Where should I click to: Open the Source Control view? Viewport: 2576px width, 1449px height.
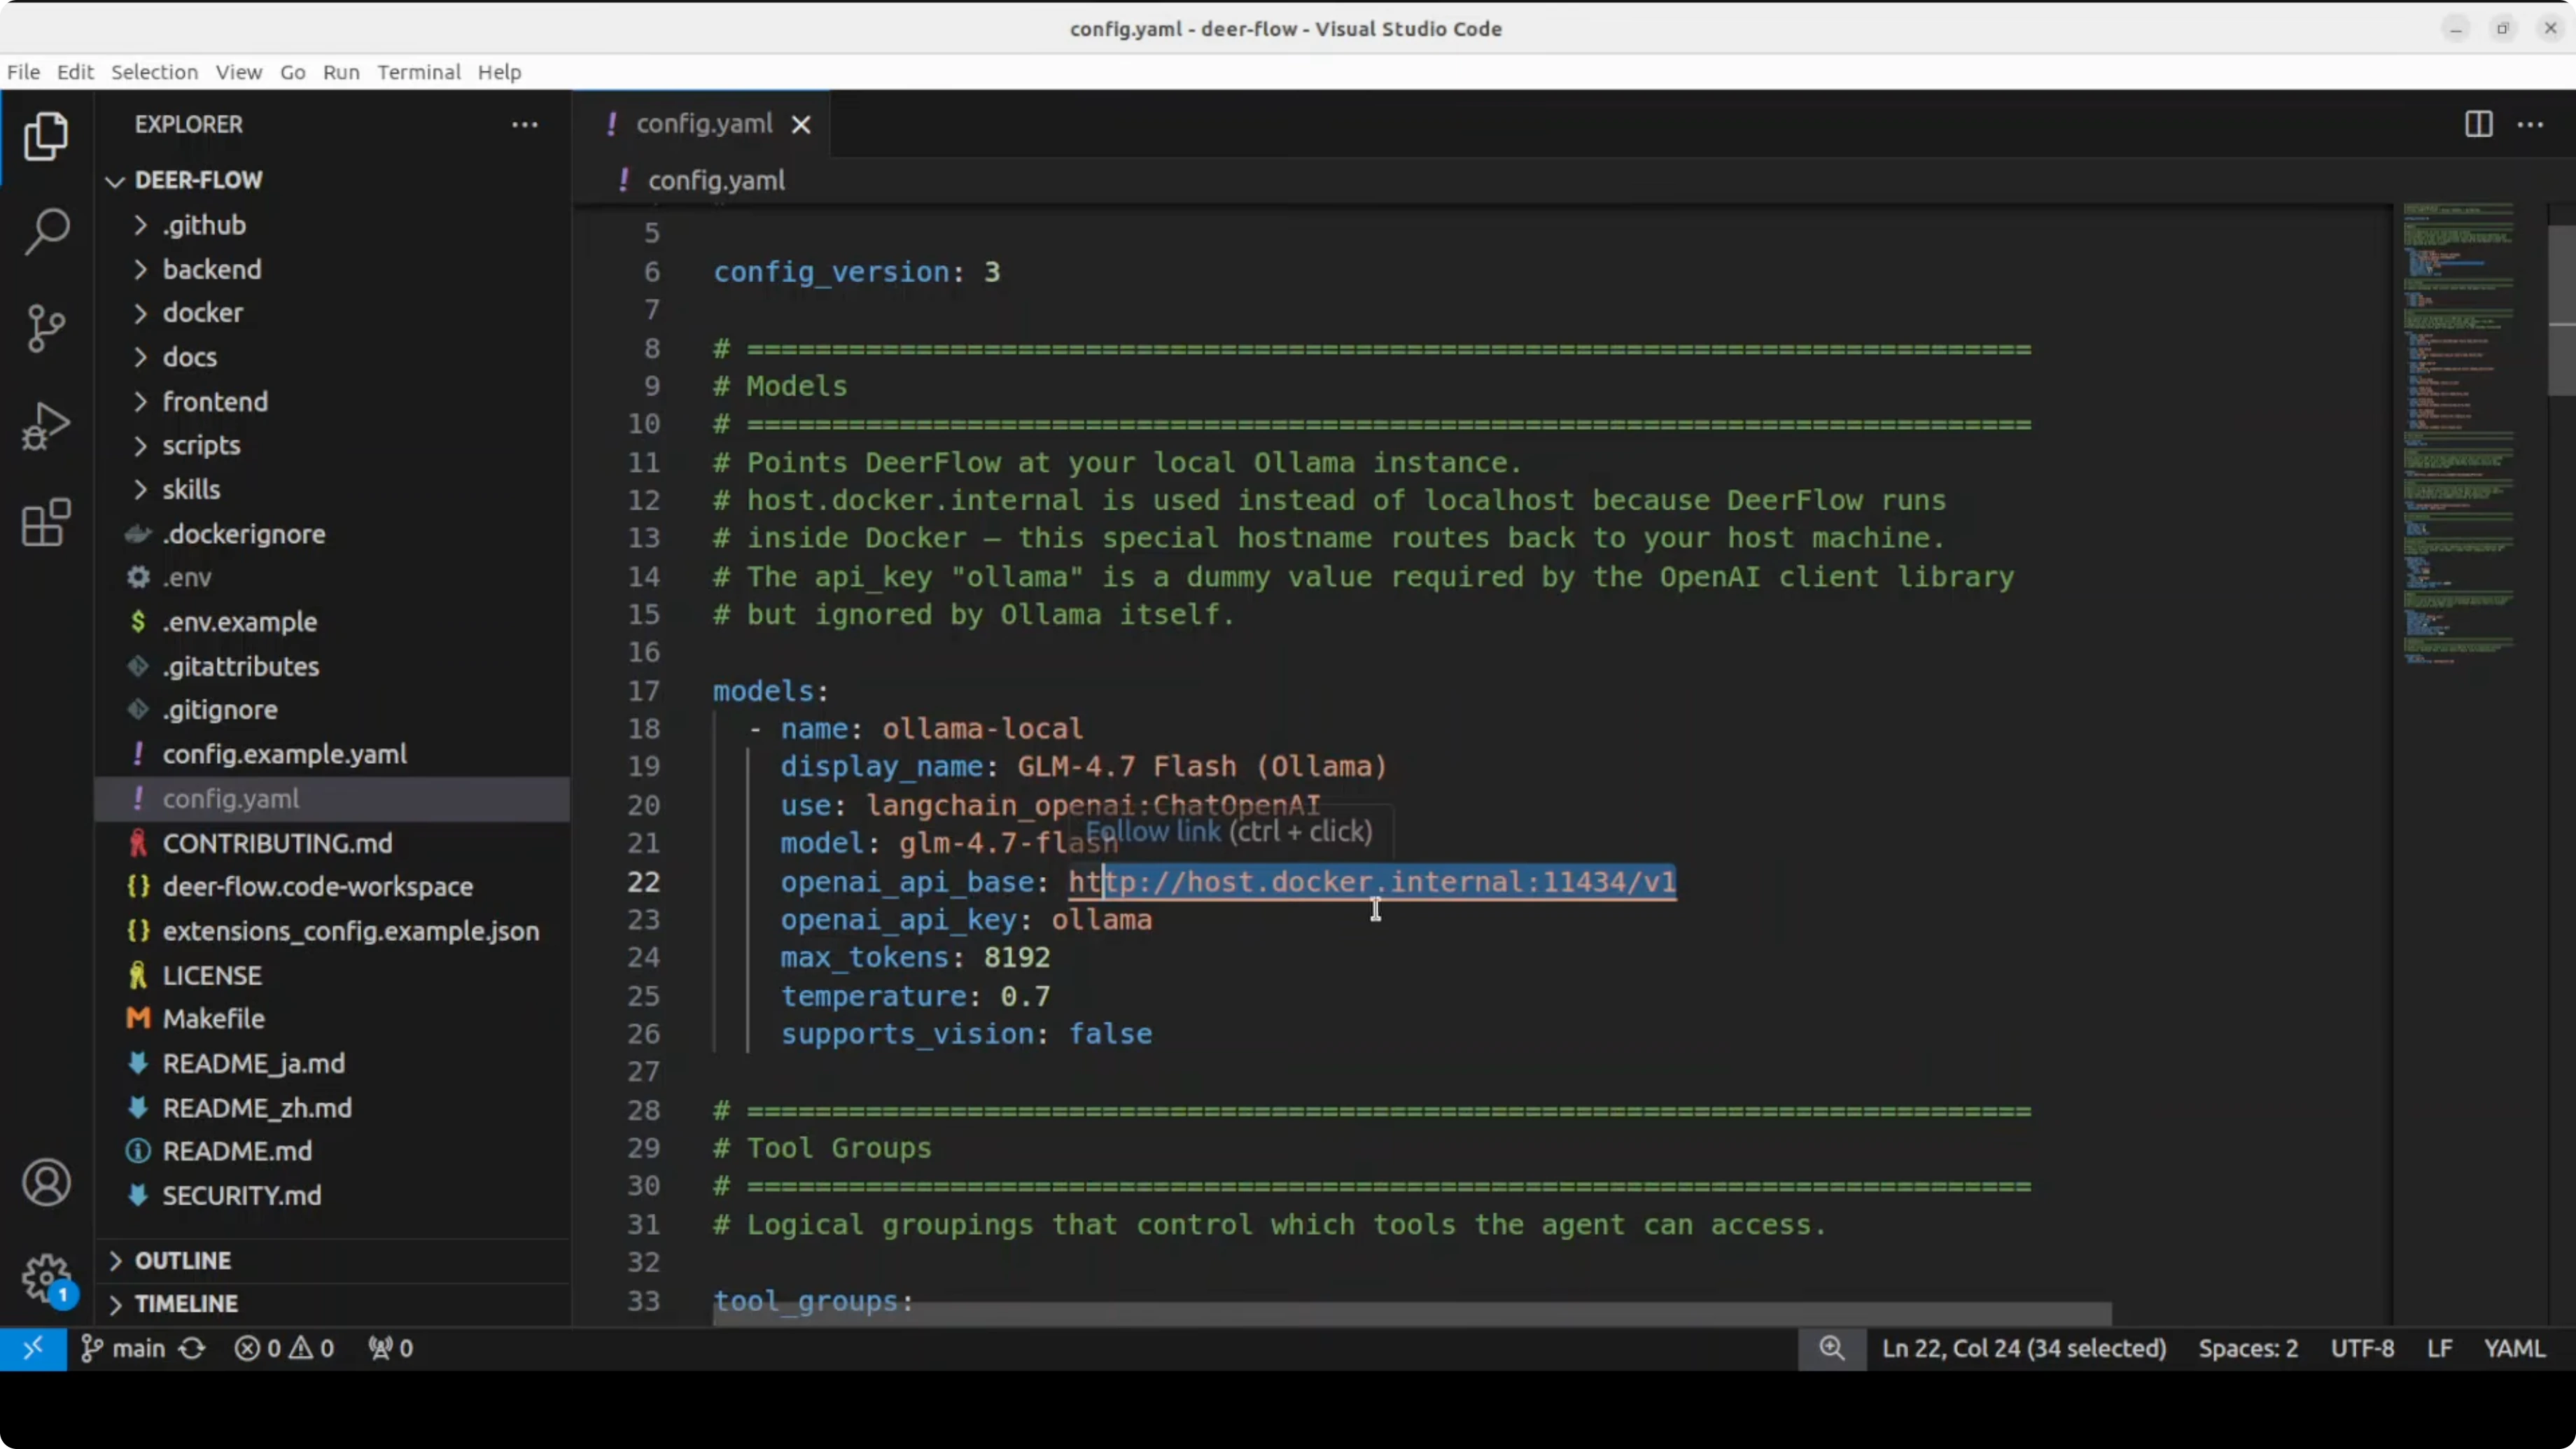[46, 328]
